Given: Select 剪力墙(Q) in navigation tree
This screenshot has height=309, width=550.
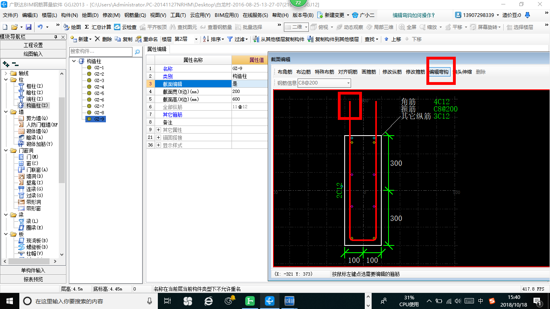Looking at the screenshot, I should pyautogui.click(x=37, y=118).
